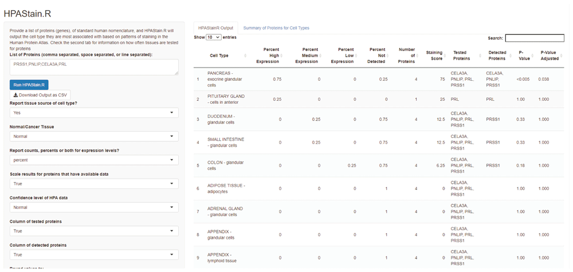Change the Confidence level of HPA data
The image size is (573, 272).
coord(94,207)
